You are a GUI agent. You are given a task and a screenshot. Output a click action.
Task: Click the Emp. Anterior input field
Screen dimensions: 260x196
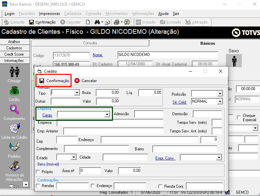(113, 131)
